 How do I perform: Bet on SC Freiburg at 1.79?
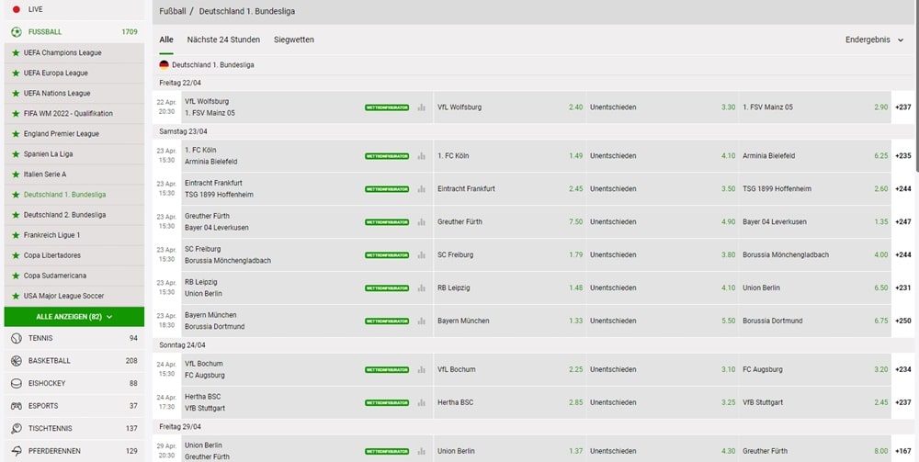point(509,254)
